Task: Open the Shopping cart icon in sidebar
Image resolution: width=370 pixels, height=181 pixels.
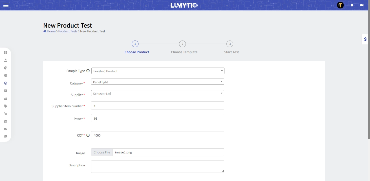Action: coord(6,113)
